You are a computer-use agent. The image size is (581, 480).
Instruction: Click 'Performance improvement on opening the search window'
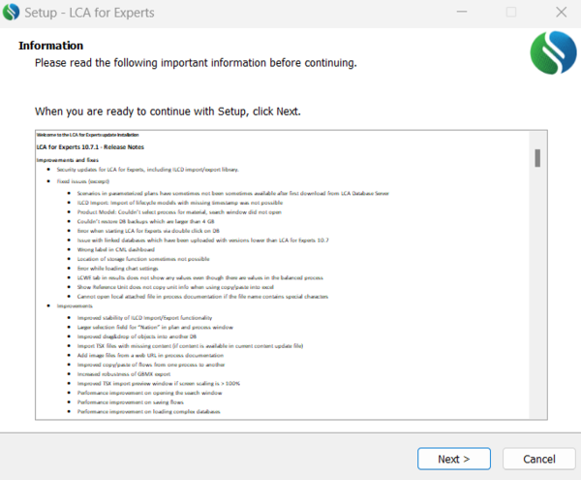149,393
